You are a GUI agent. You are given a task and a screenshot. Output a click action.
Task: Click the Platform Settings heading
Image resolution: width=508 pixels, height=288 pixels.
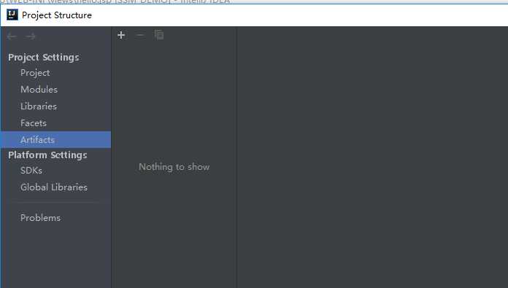point(47,155)
